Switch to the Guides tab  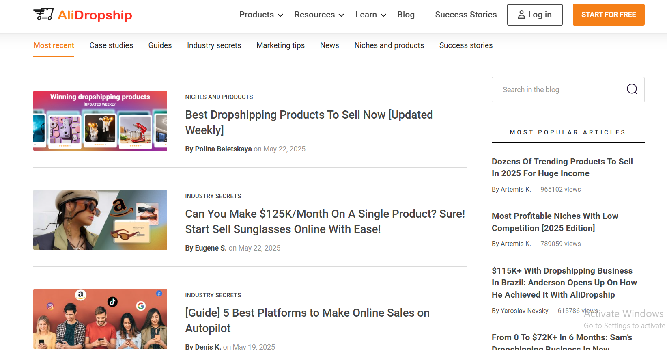click(x=160, y=45)
